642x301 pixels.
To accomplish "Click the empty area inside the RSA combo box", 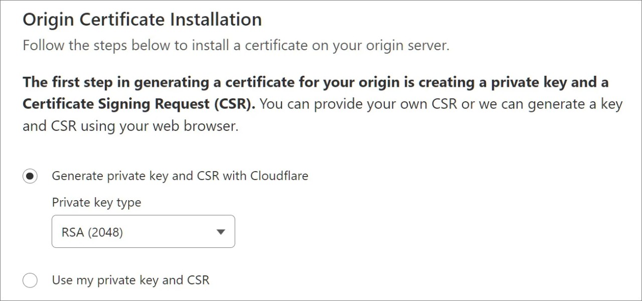I will click(x=171, y=232).
